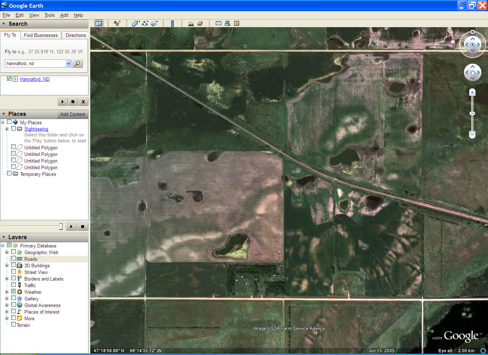
Task: Click the Print icon in the toolbar
Action: 227,23
